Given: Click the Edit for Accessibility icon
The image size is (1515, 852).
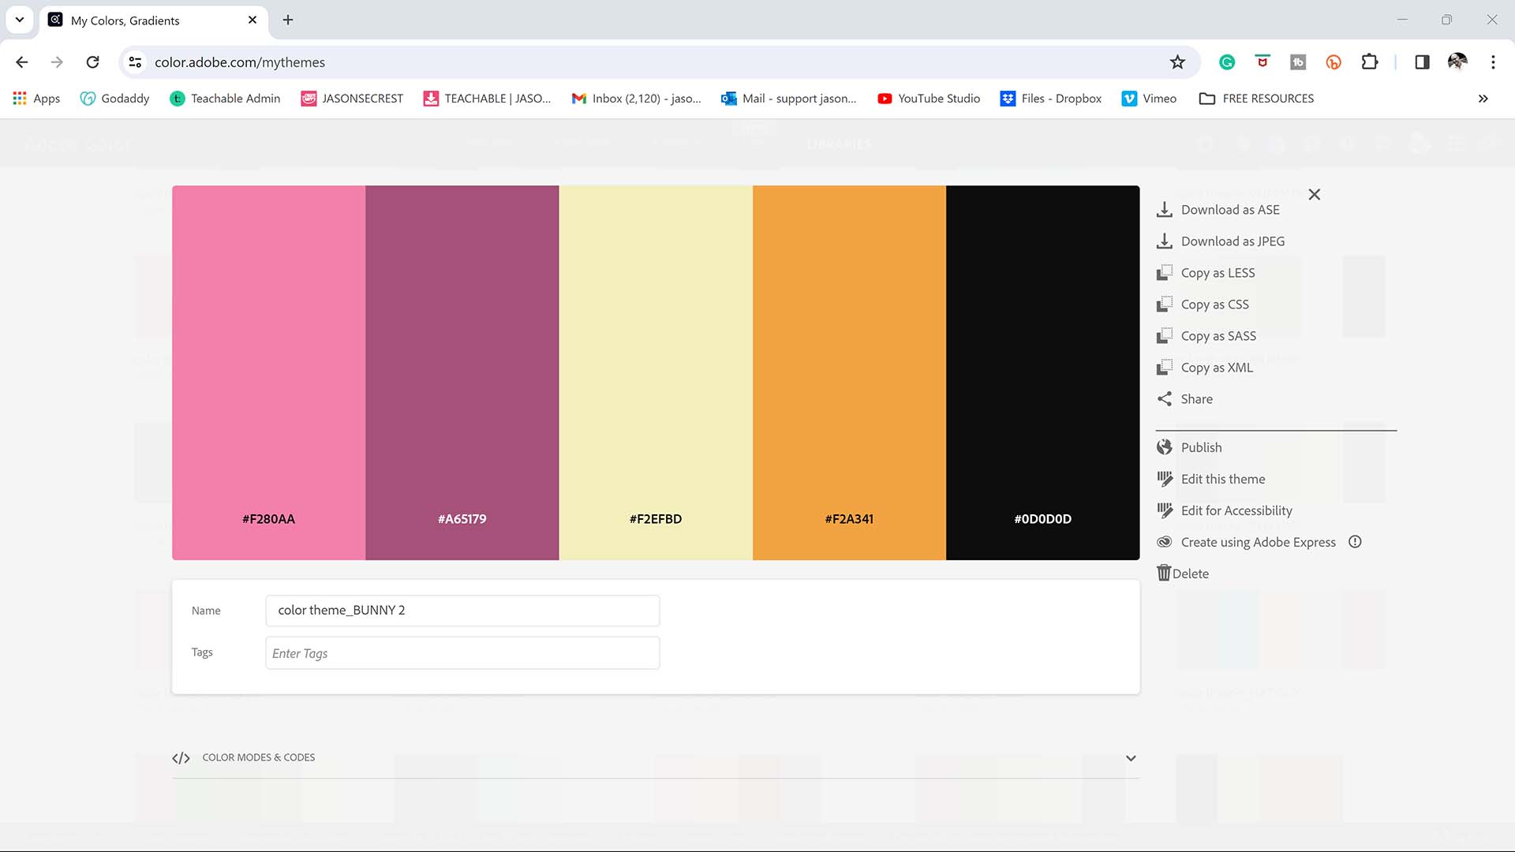Looking at the screenshot, I should [1164, 510].
